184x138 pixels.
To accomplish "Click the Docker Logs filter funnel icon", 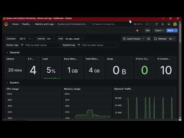I will pos(22,45).
